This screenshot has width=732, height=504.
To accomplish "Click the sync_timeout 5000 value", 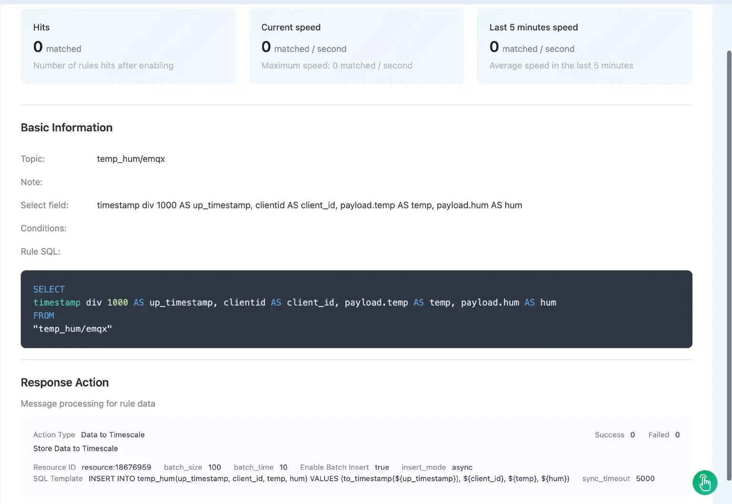I will [x=645, y=479].
